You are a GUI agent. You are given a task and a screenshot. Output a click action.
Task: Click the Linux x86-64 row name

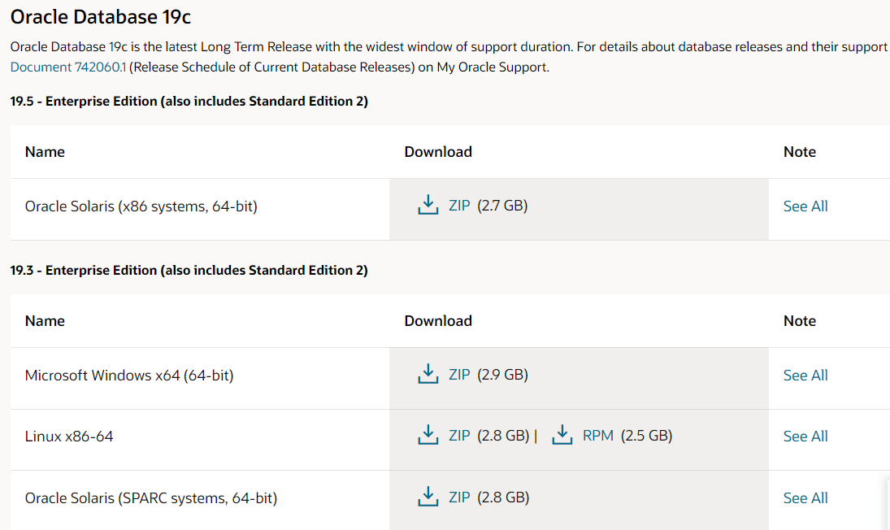(x=68, y=436)
